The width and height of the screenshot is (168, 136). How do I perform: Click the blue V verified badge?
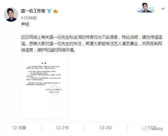[49, 11]
